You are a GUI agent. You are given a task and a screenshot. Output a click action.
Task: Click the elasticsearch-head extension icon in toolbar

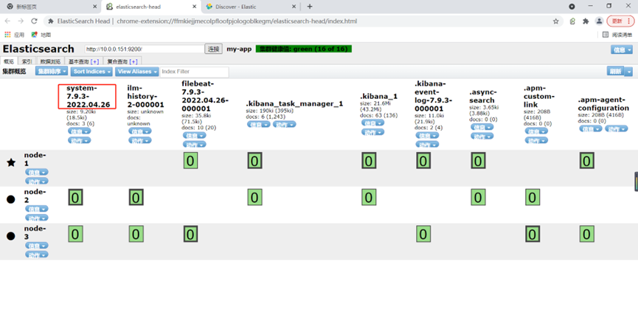coord(572,21)
